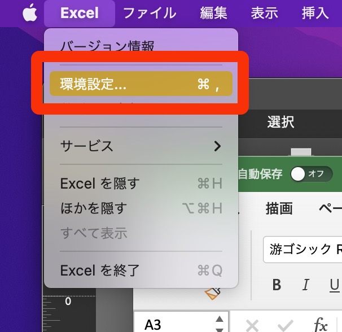Apply underline formatting
The image size is (342, 332).
tap(334, 285)
